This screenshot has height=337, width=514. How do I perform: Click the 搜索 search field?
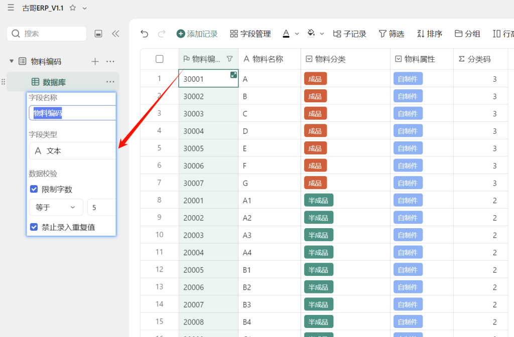(47, 34)
